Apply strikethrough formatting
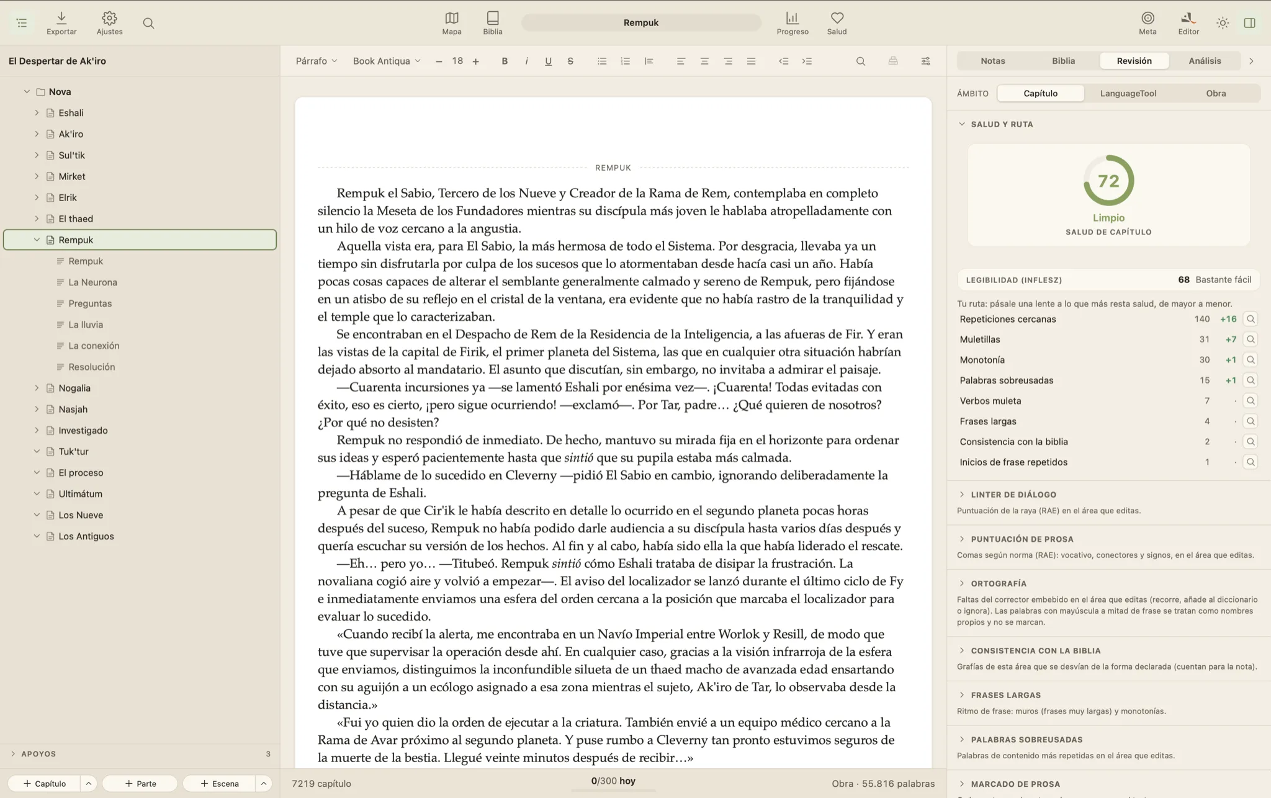The image size is (1271, 798). coord(570,61)
